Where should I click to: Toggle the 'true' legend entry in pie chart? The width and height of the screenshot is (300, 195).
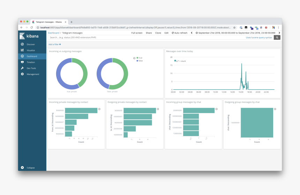tap(140, 58)
